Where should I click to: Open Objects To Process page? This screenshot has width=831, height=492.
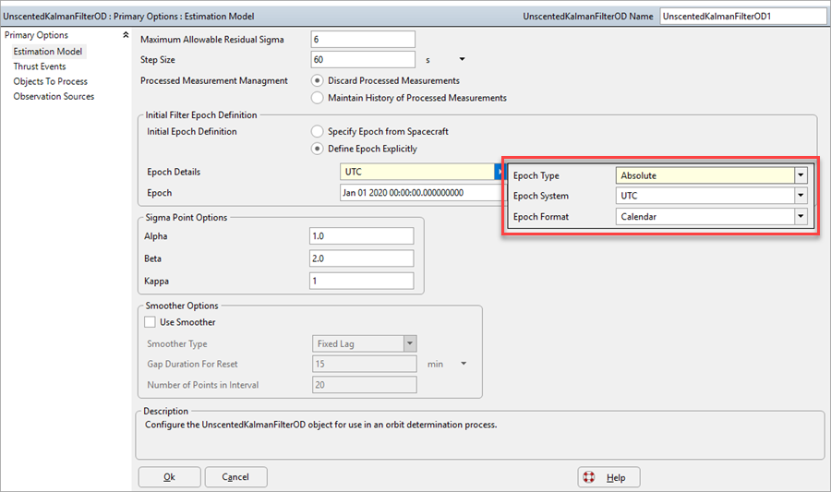pyautogui.click(x=51, y=81)
